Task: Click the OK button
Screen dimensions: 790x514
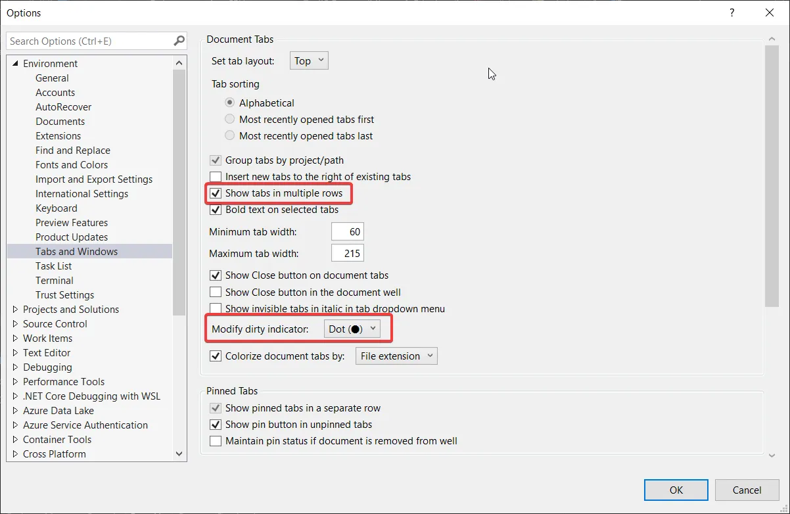Action: 676,490
